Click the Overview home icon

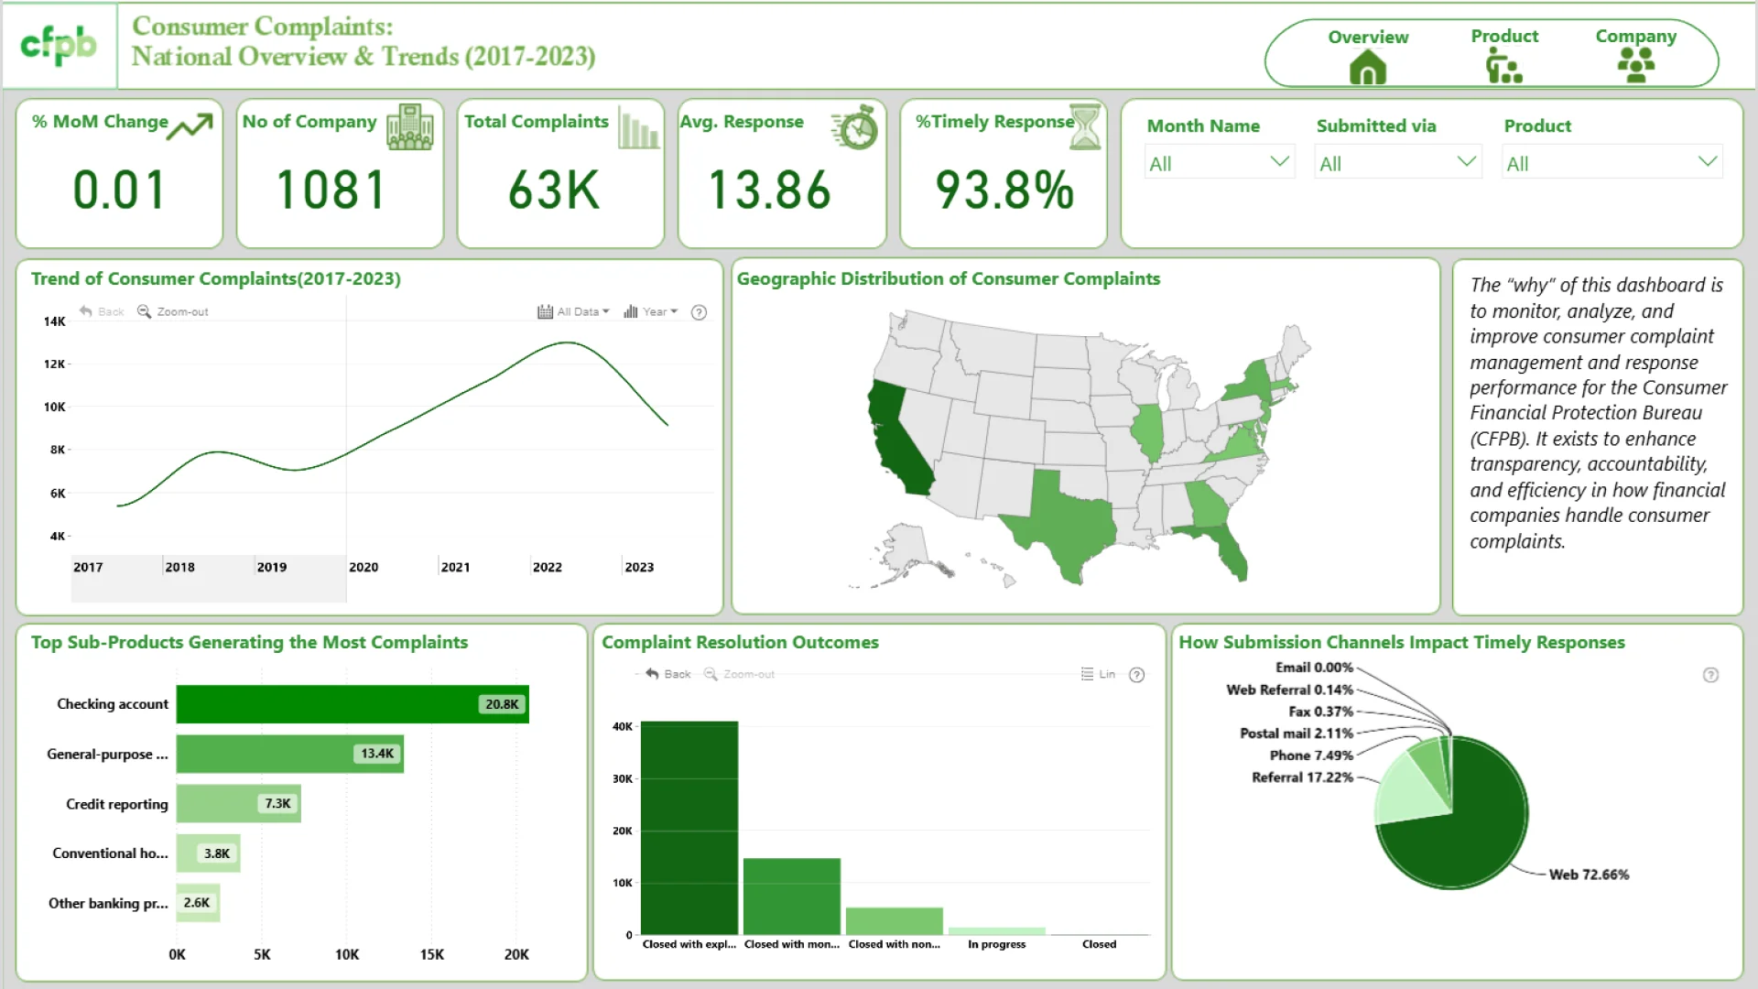1367,67
